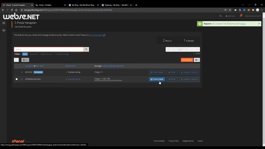Click Check Email for the aboneol account
Viewport: 265px width, 149px height.
point(157,72)
